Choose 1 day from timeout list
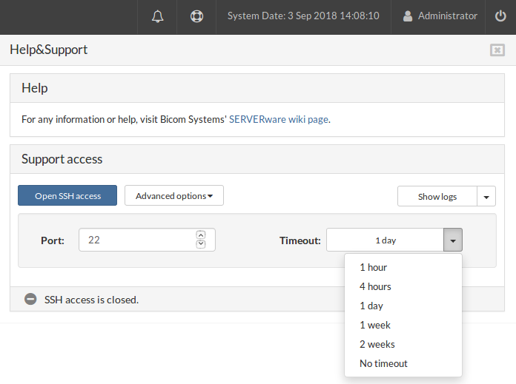The width and height of the screenshot is (516, 384). point(371,306)
